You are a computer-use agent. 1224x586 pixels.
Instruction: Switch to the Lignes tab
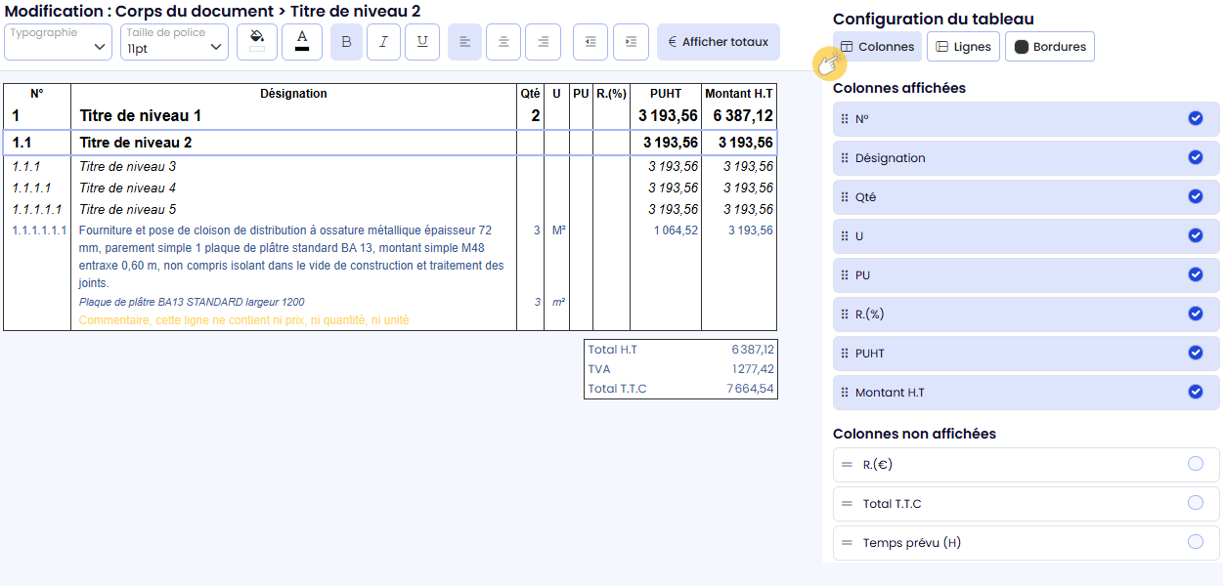[962, 47]
